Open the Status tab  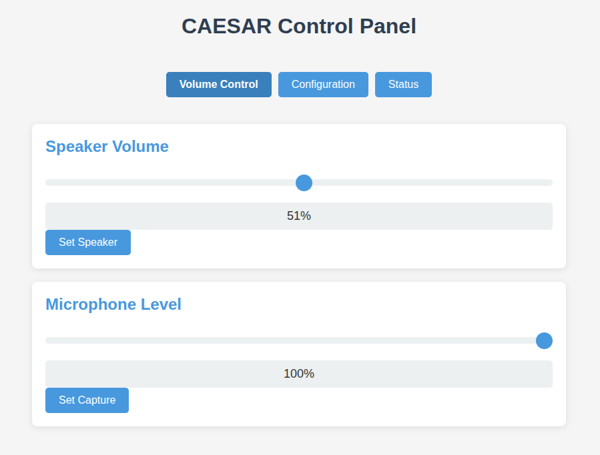click(403, 85)
